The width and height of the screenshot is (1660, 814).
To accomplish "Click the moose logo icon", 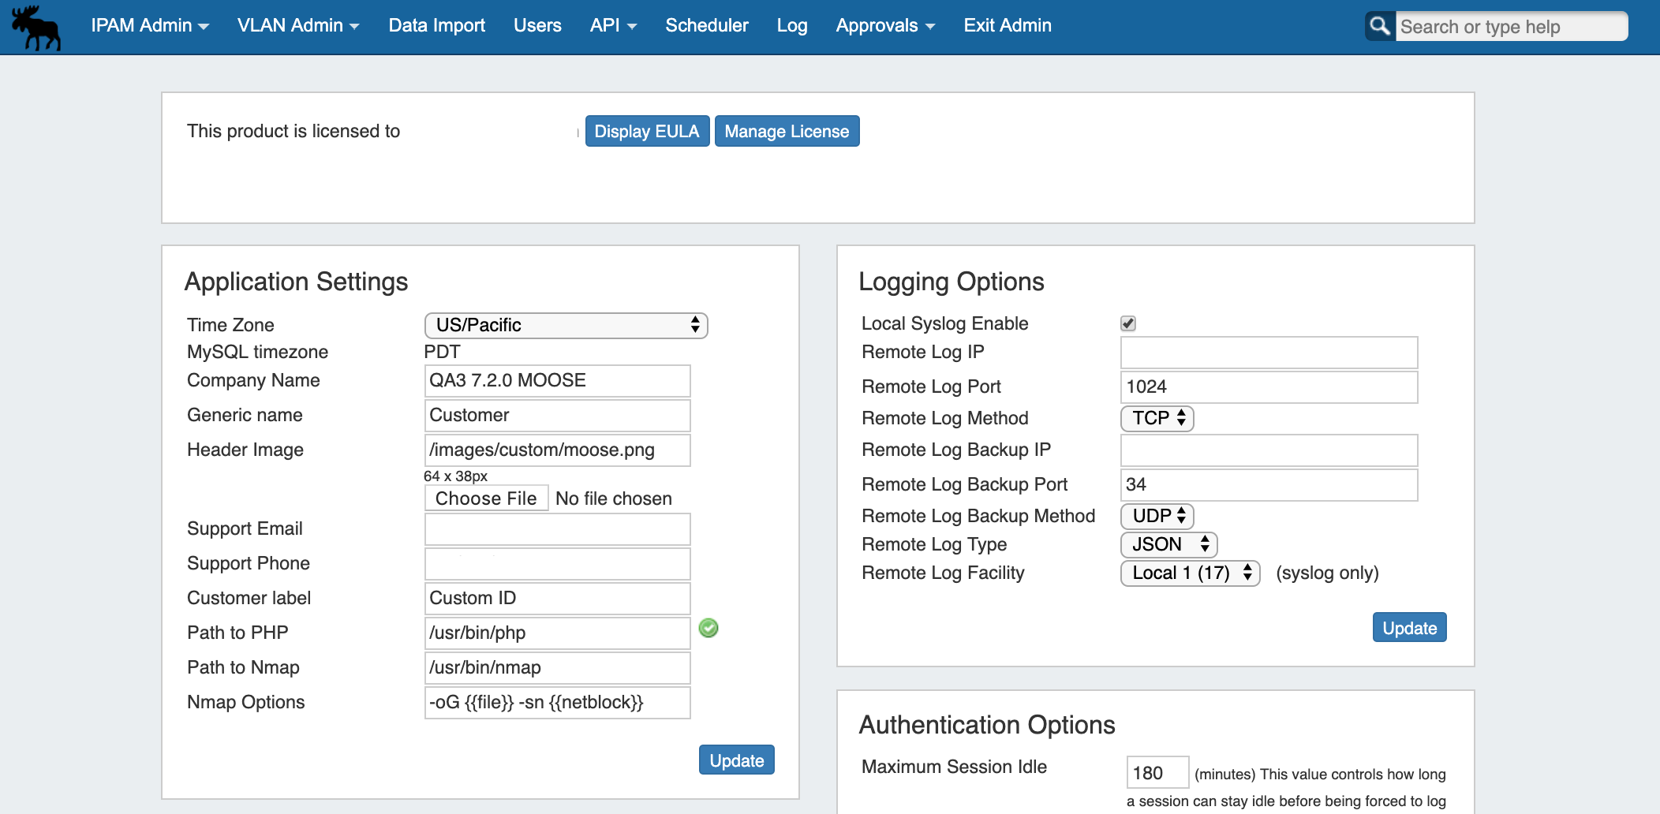I will (36, 27).
